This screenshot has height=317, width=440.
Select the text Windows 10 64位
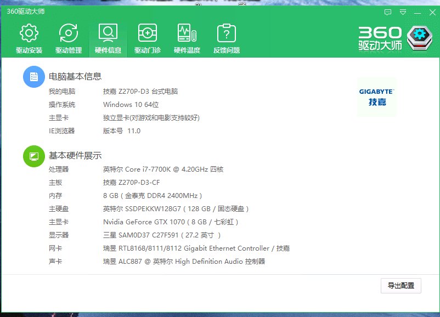(131, 105)
